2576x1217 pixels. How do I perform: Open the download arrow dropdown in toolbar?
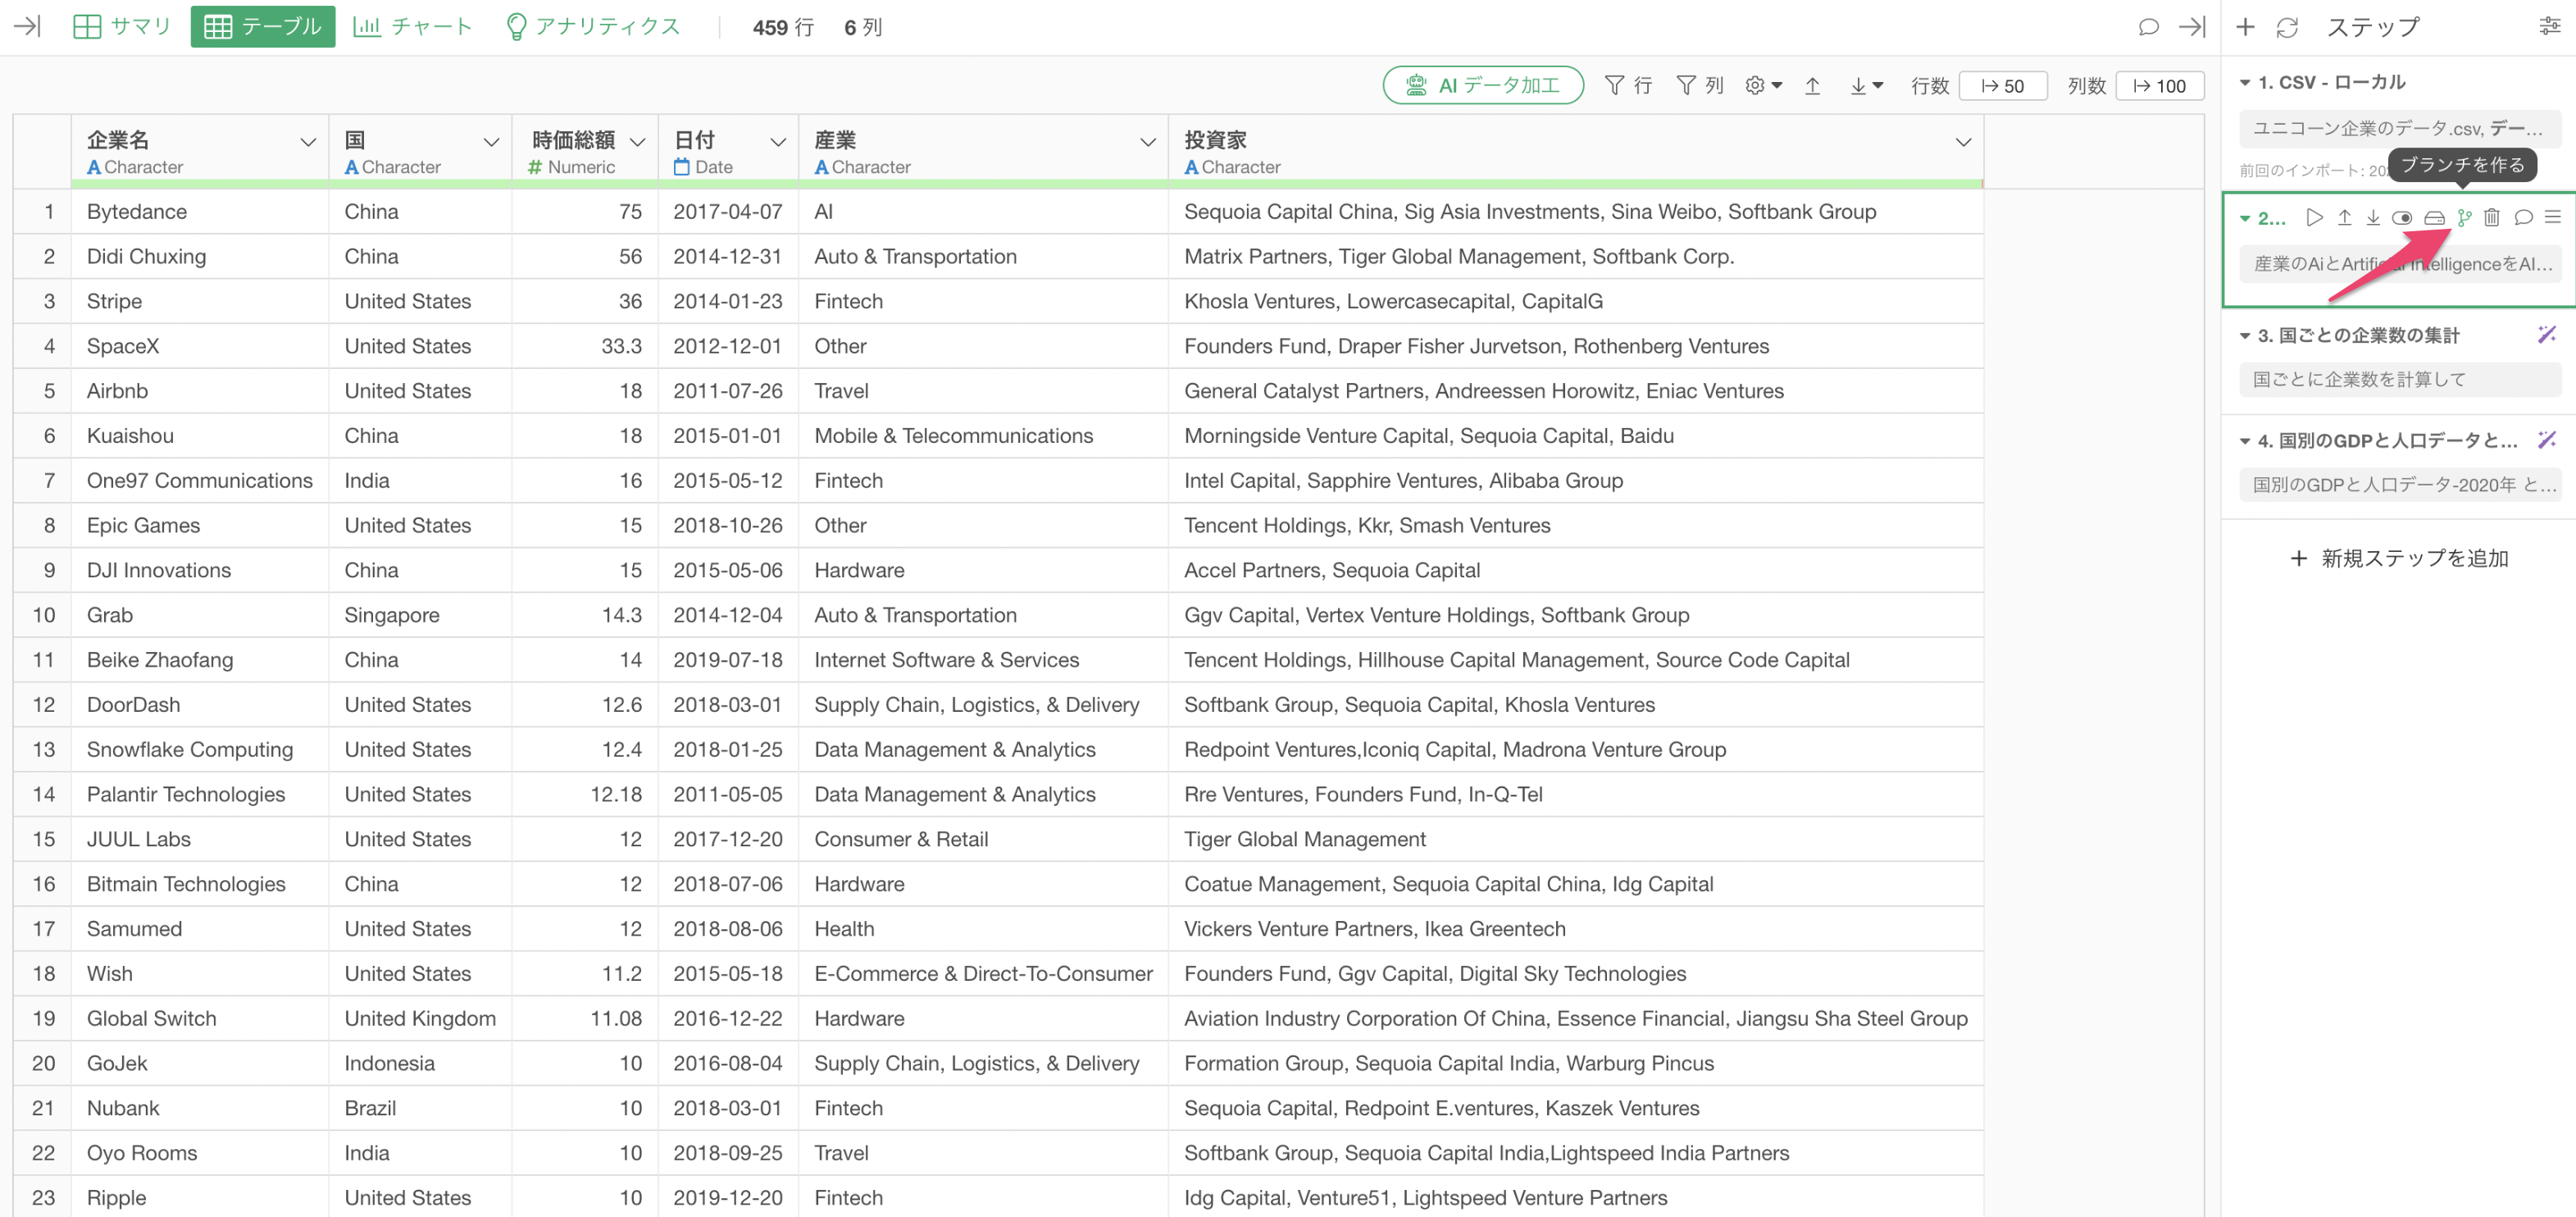(1866, 86)
